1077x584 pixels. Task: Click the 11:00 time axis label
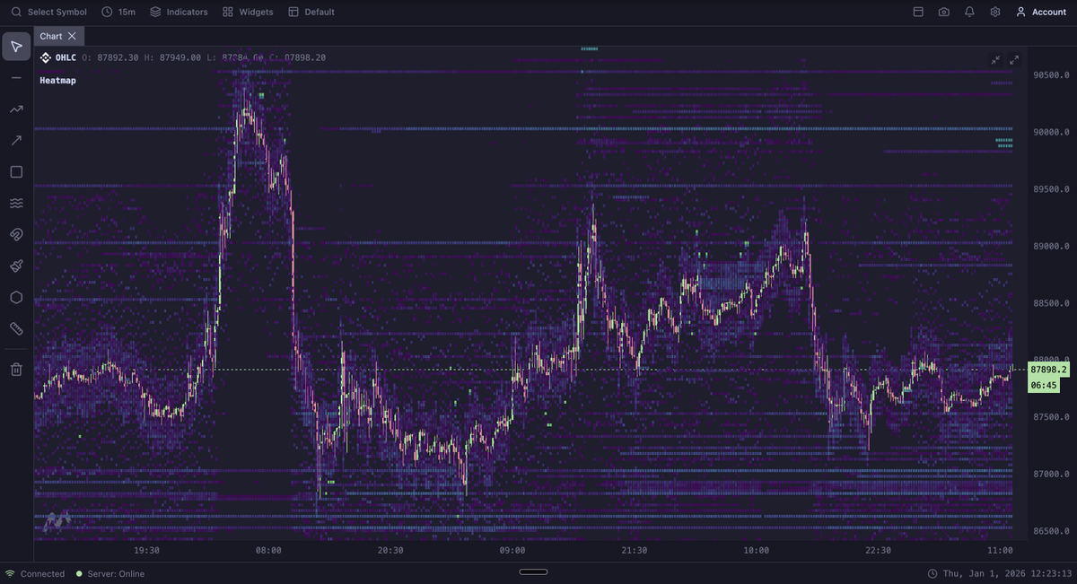[x=1000, y=551]
